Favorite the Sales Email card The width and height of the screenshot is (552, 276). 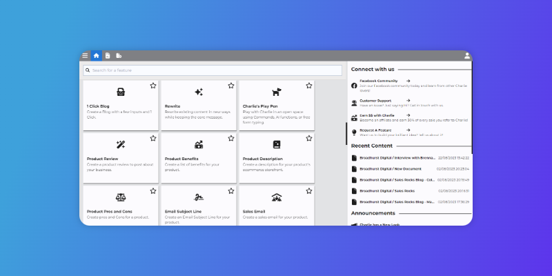click(308, 191)
